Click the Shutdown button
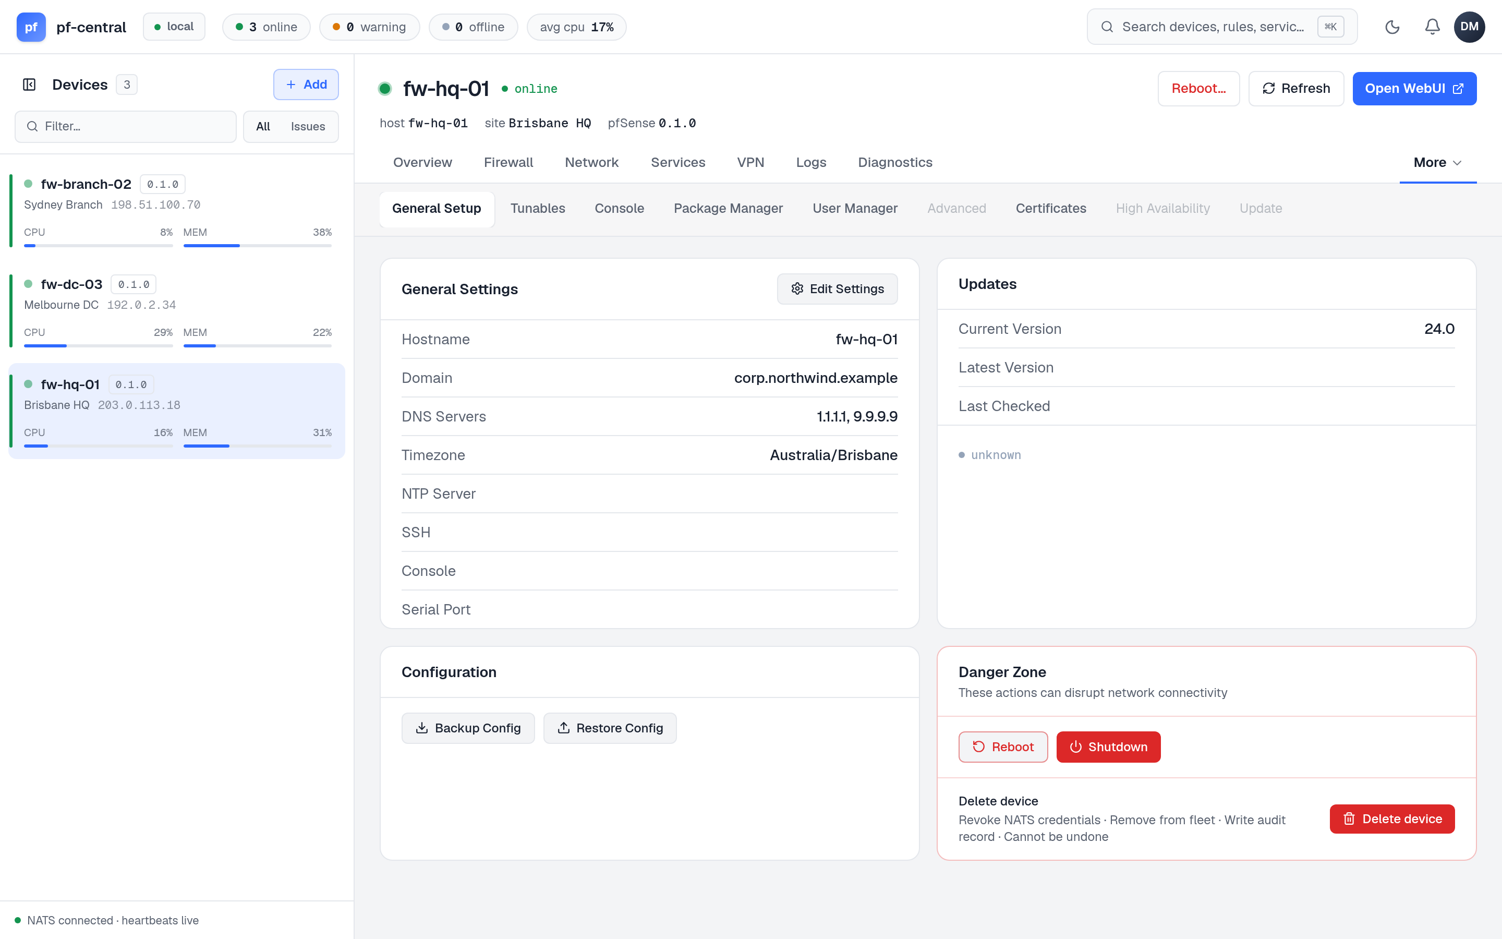Viewport: 1502px width, 939px height. point(1108,747)
